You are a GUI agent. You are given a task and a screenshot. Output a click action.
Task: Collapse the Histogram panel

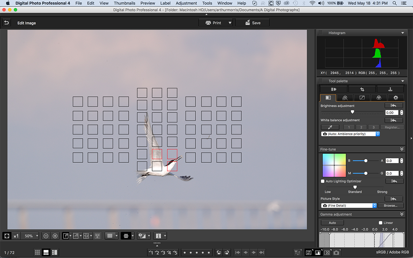tap(403, 33)
